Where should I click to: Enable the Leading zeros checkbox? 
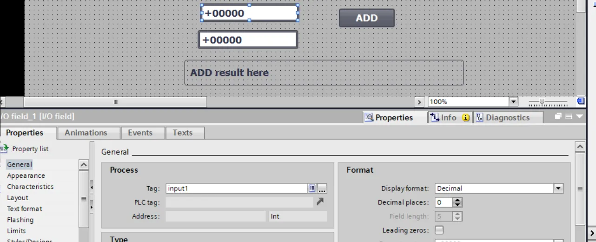point(439,230)
